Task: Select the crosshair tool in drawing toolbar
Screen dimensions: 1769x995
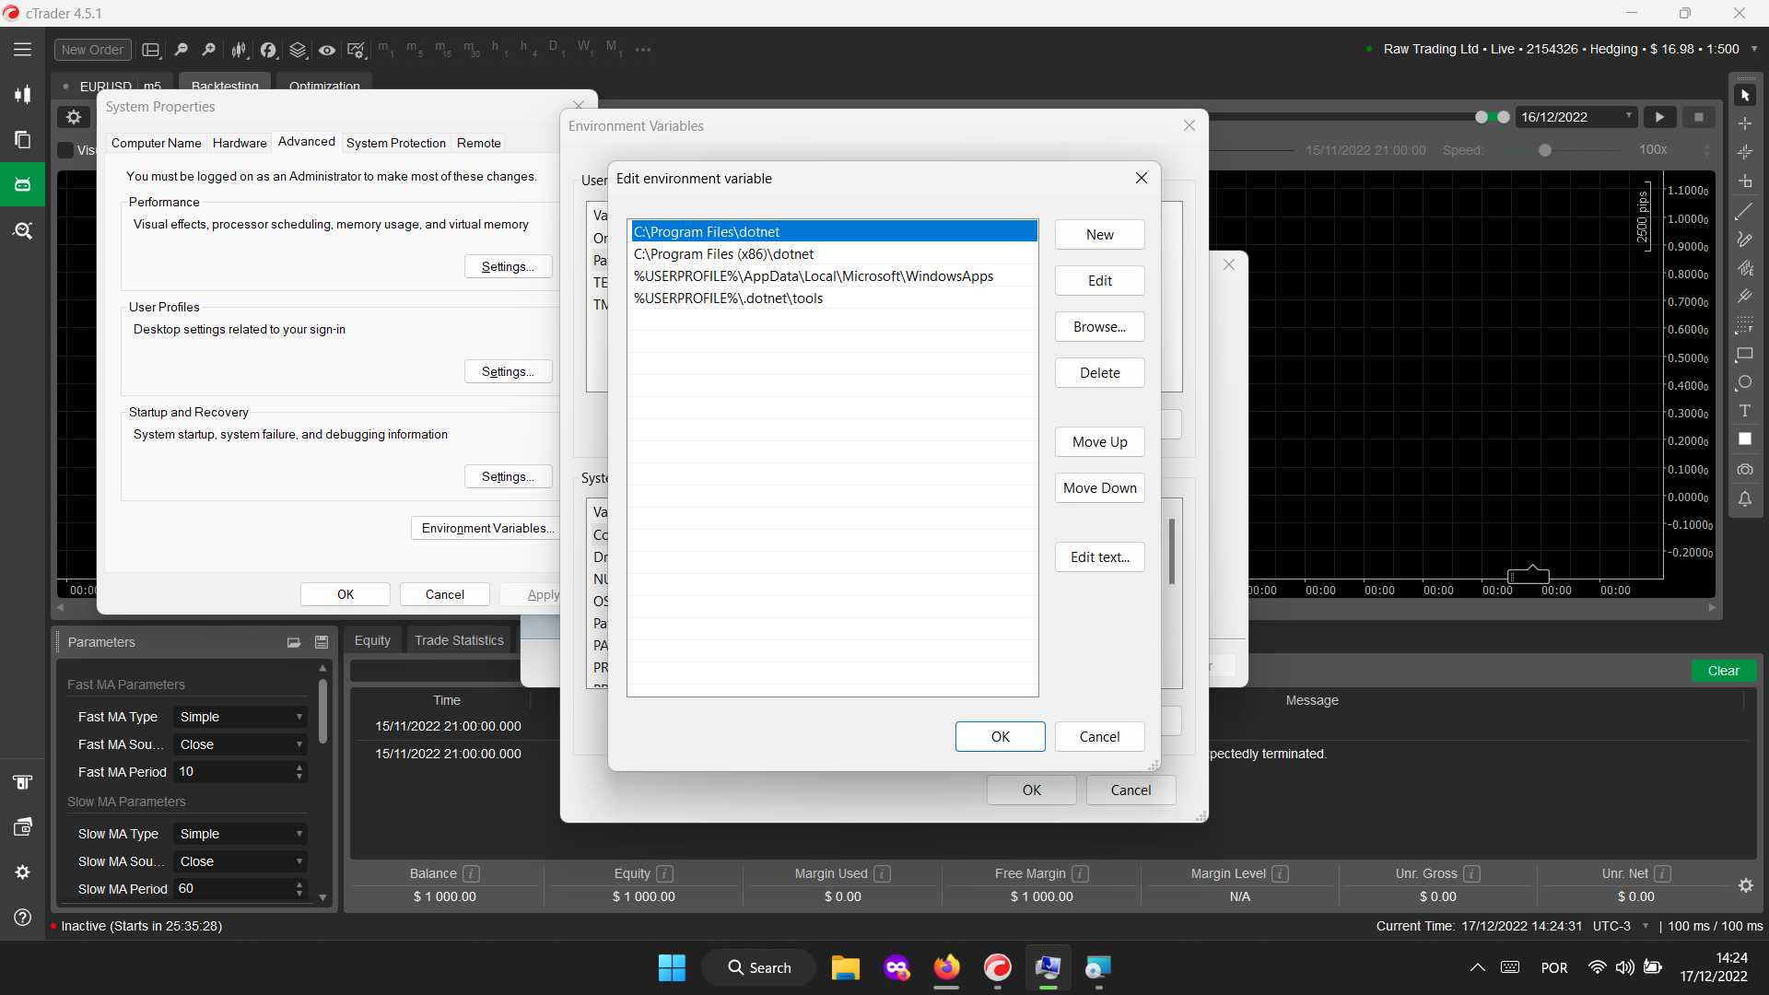Action: [x=1745, y=123]
